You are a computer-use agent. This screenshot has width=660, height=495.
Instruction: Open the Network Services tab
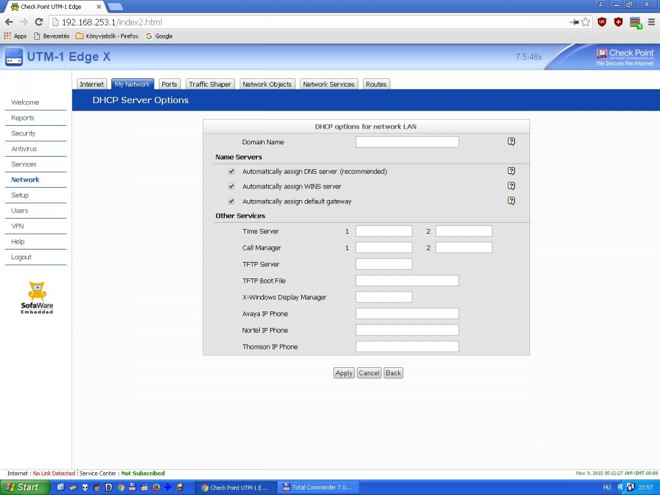(329, 84)
